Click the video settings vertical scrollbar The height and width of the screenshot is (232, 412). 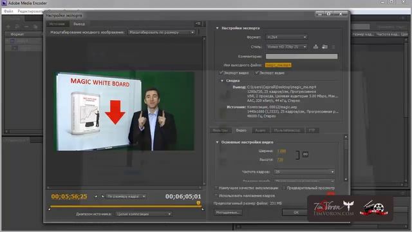pos(346,158)
